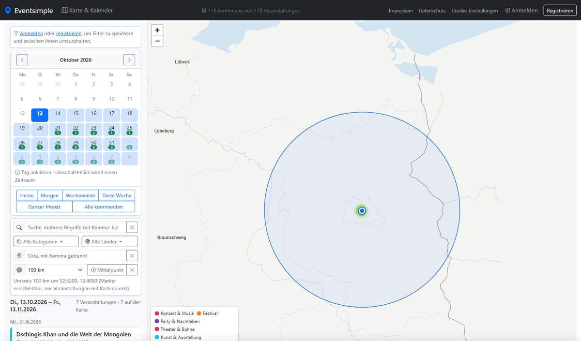Clear the search field with X
581x341 pixels.
[132, 227]
